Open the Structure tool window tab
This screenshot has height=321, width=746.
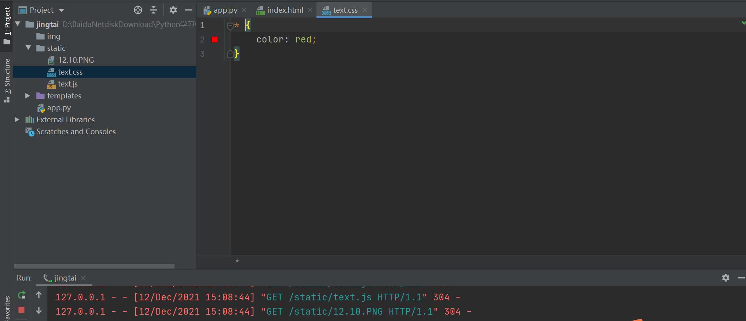[x=7, y=81]
